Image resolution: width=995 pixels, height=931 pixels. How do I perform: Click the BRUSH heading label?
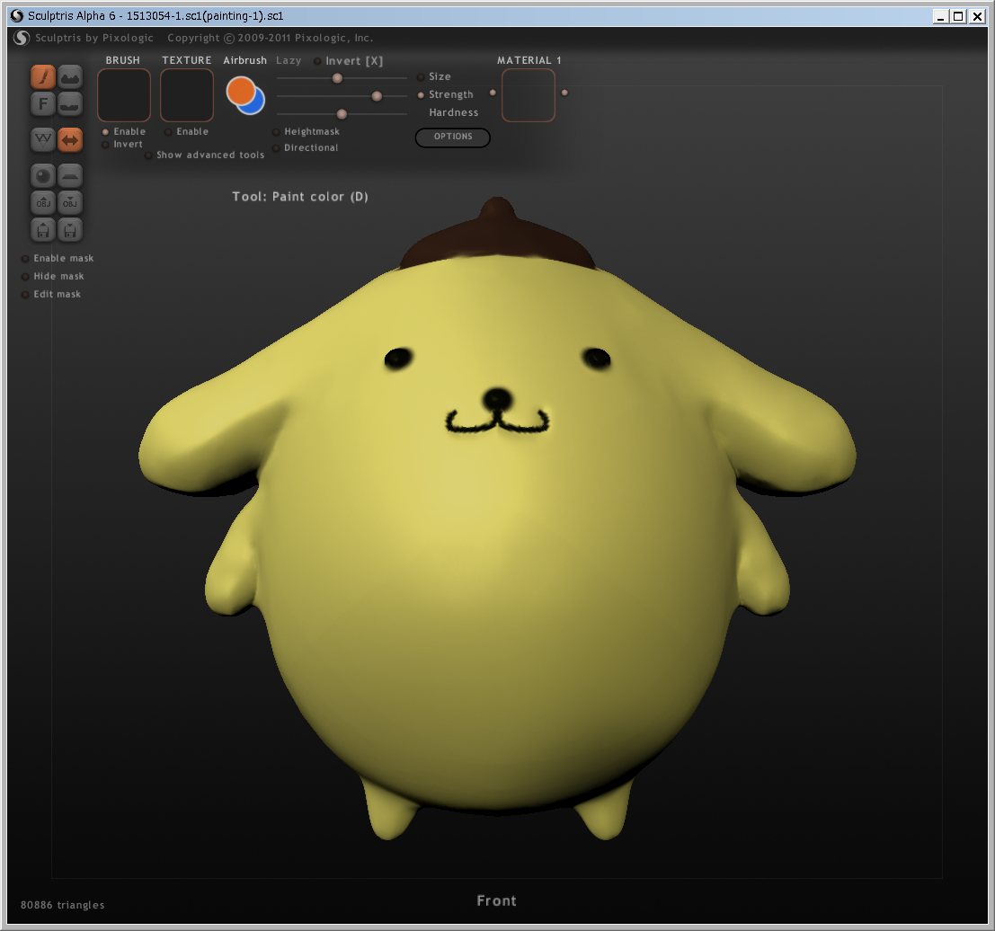[123, 60]
